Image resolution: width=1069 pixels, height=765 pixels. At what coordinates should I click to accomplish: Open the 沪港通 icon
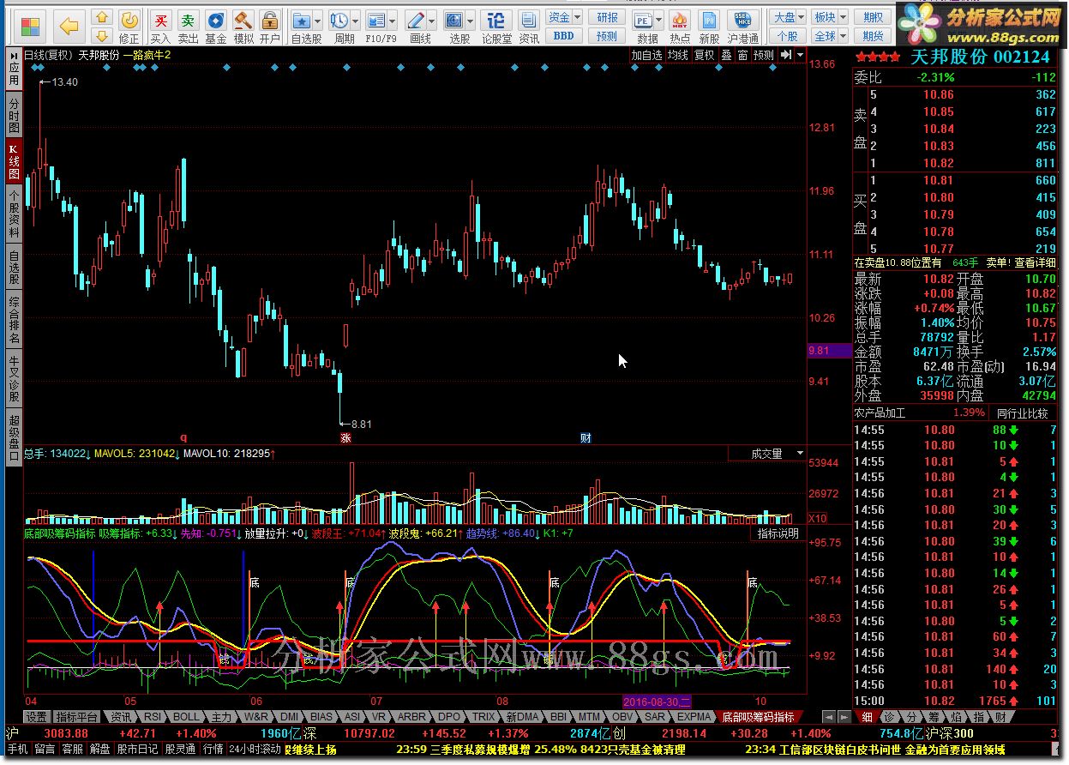pyautogui.click(x=743, y=26)
